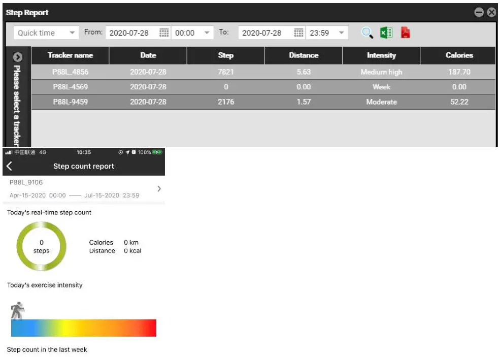The image size is (500, 357).
Task: Sort by Date column header
Action: 148,55
